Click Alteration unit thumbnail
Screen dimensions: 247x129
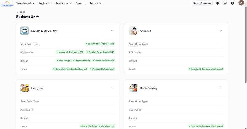click(133, 31)
